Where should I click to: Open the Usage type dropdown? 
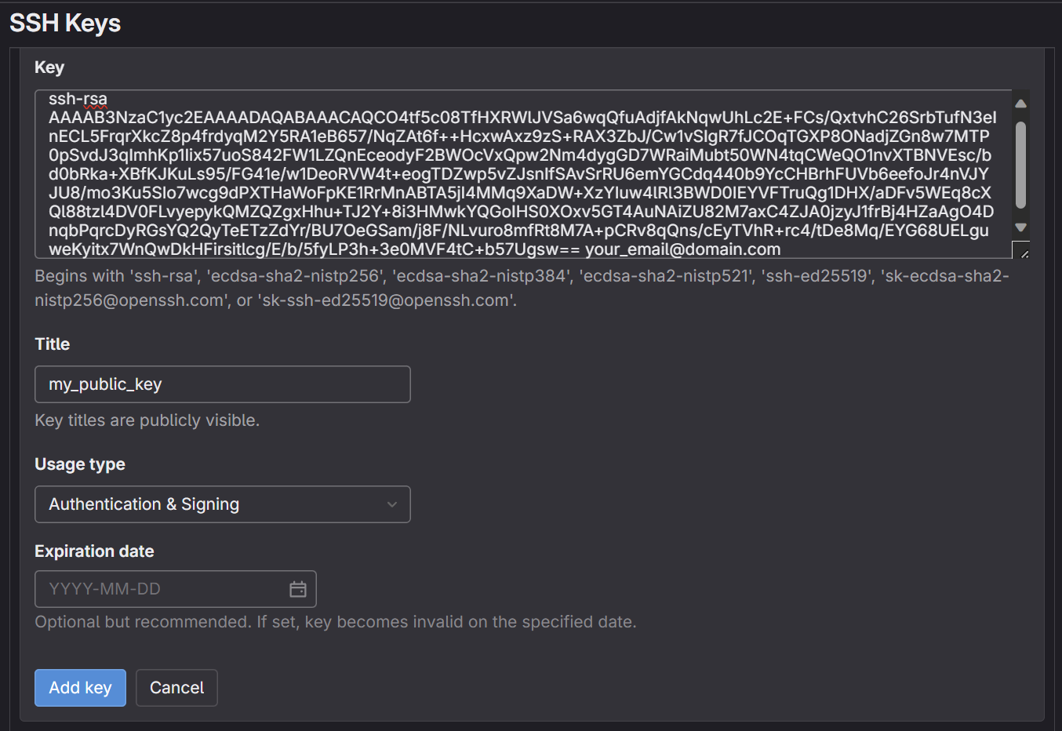point(223,504)
